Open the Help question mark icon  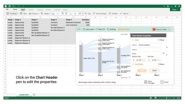tap(164, 6)
